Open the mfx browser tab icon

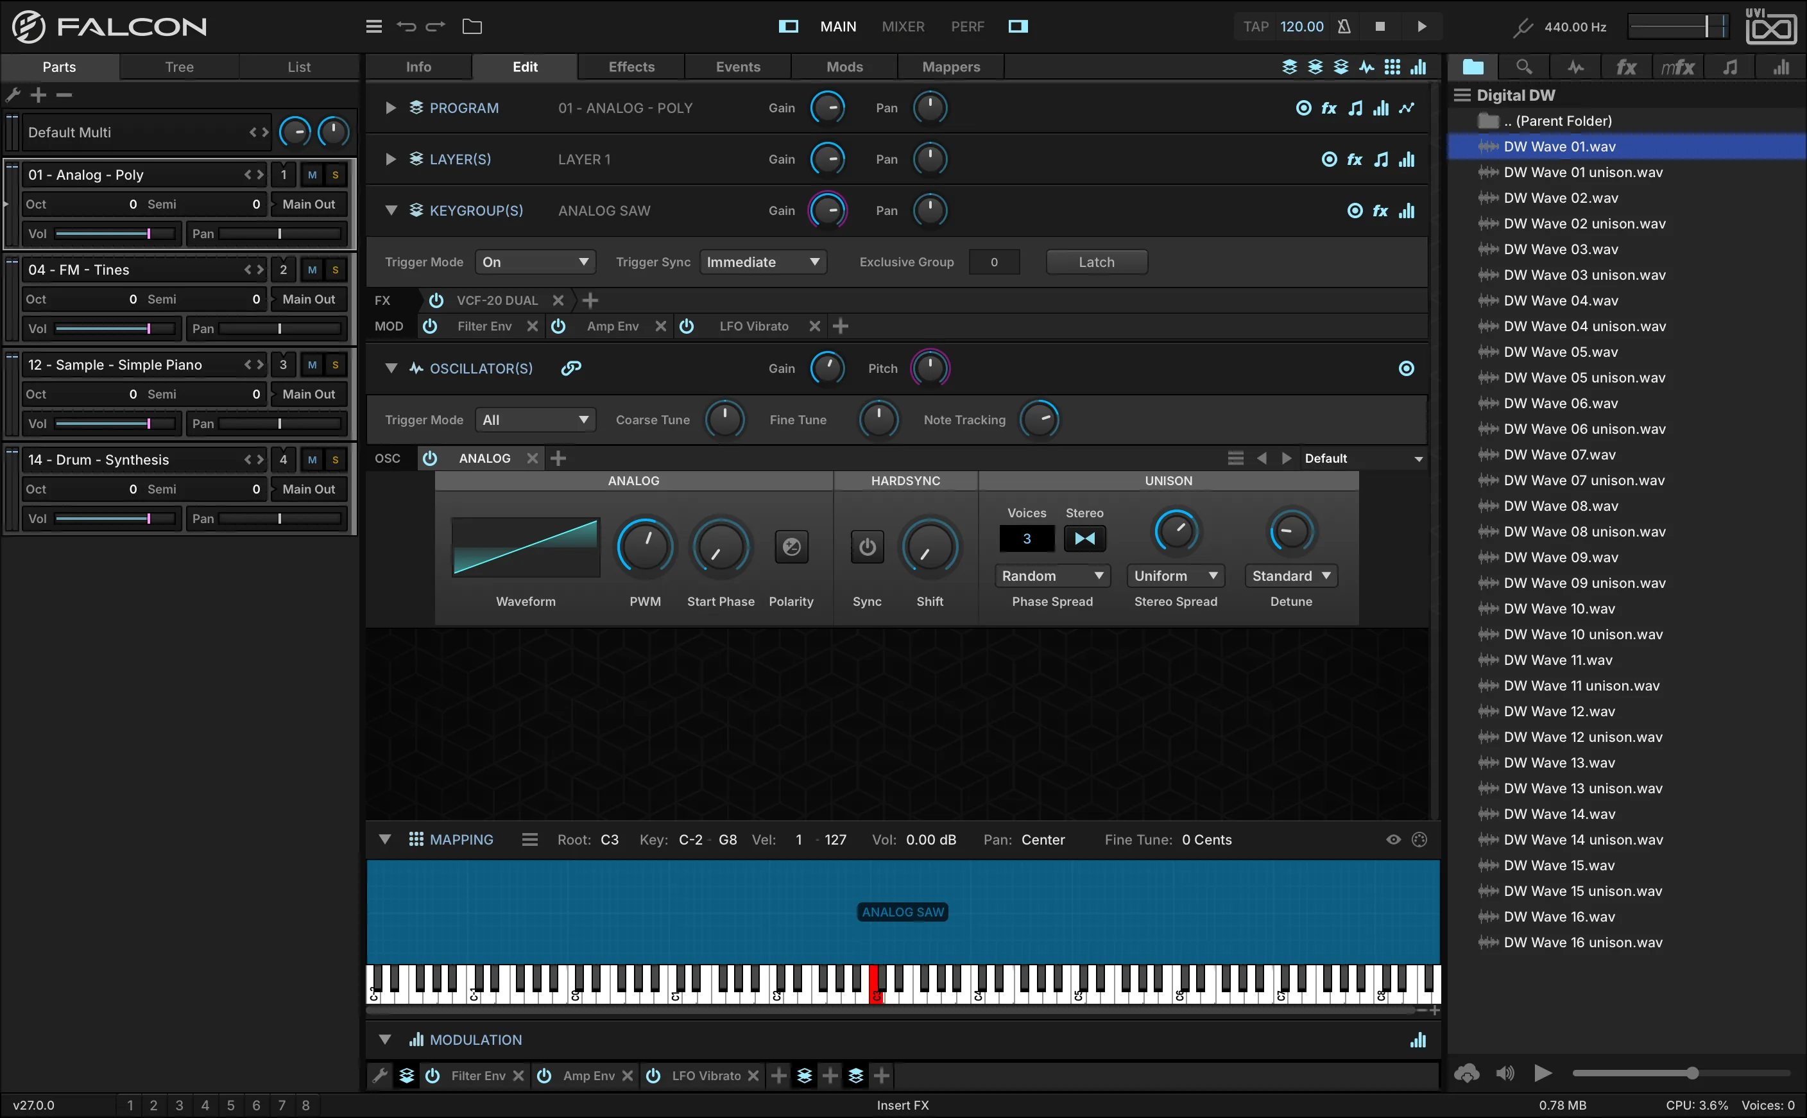click(x=1677, y=67)
